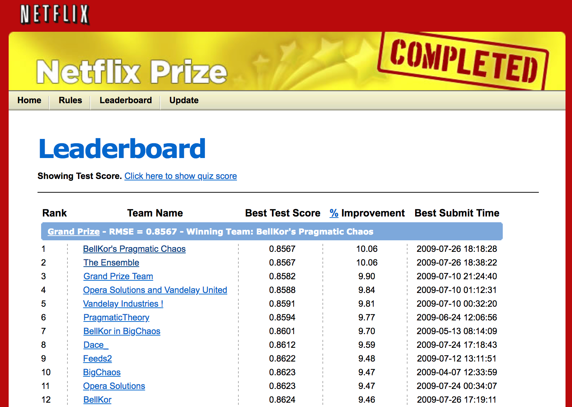Open the % link in Improvement header
572x407 pixels.
pyautogui.click(x=334, y=213)
